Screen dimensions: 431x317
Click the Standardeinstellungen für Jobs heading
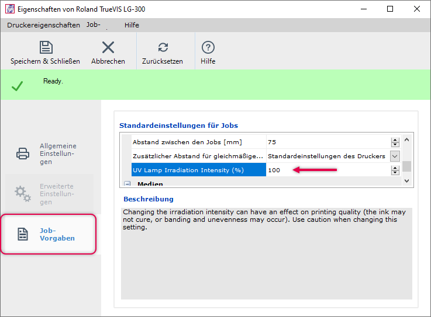click(179, 126)
